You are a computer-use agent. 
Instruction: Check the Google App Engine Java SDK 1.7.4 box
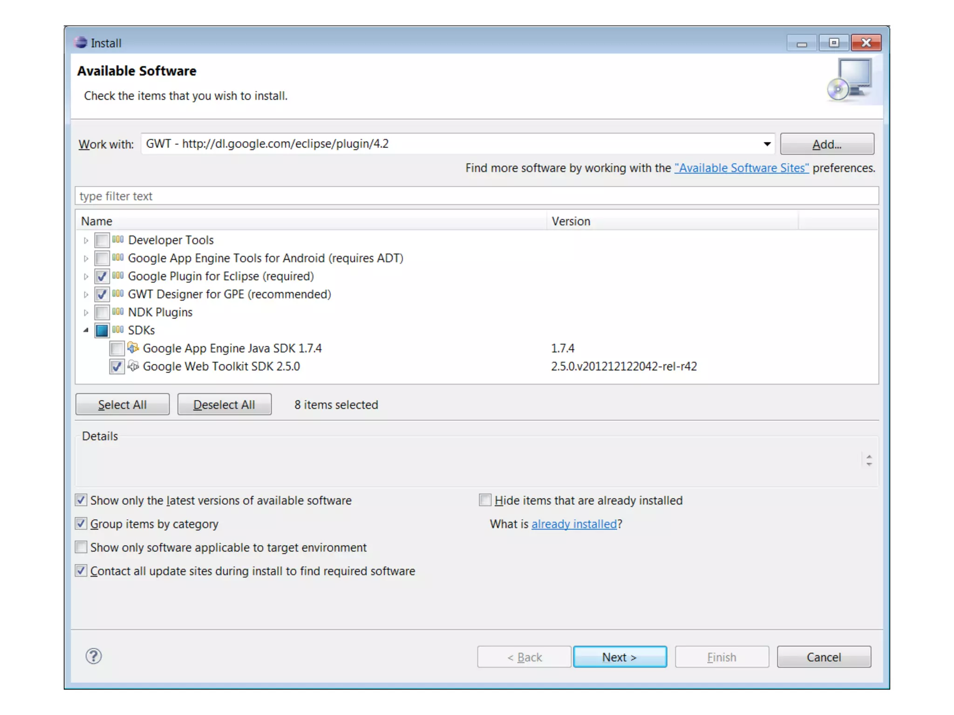pos(116,348)
